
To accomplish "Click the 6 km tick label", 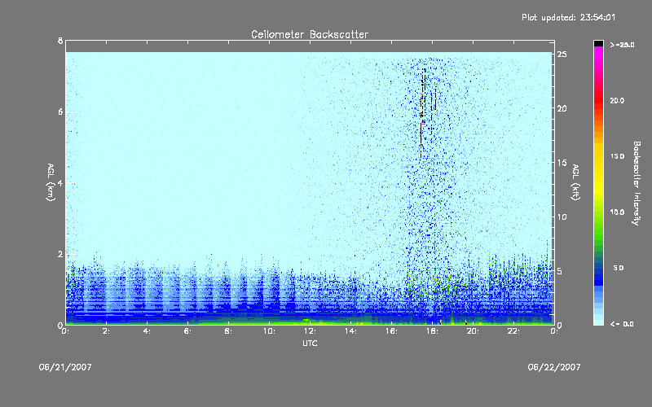I will pyautogui.click(x=60, y=112).
